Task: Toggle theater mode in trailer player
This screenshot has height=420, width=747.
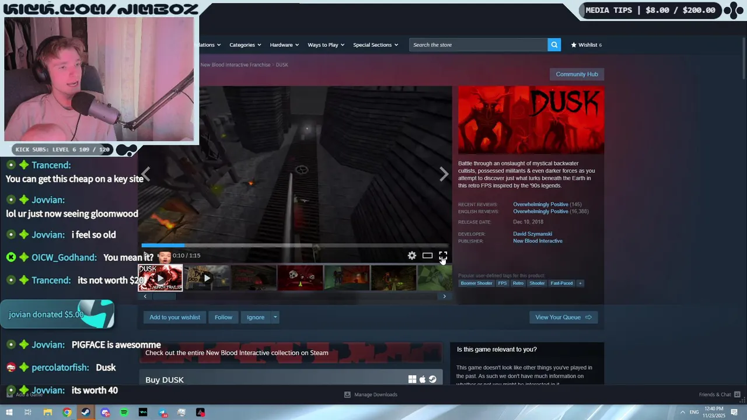Action: [427, 256]
